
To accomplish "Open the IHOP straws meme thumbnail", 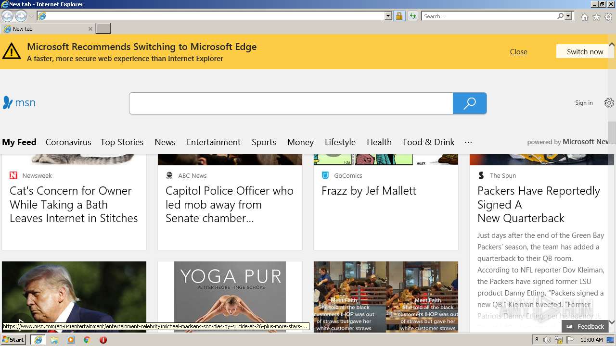I will 386,297.
